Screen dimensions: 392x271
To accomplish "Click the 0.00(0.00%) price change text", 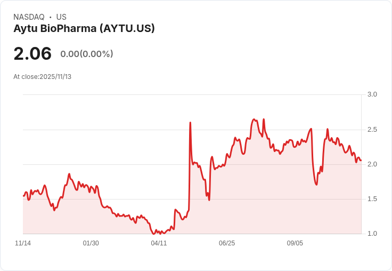I will pos(87,54).
